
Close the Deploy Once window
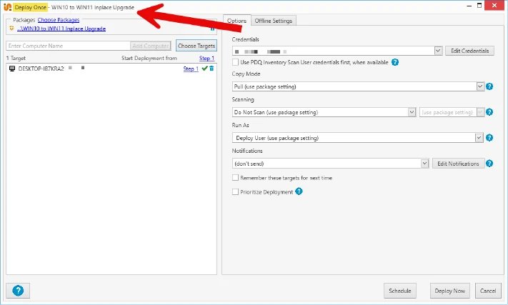tap(494, 6)
